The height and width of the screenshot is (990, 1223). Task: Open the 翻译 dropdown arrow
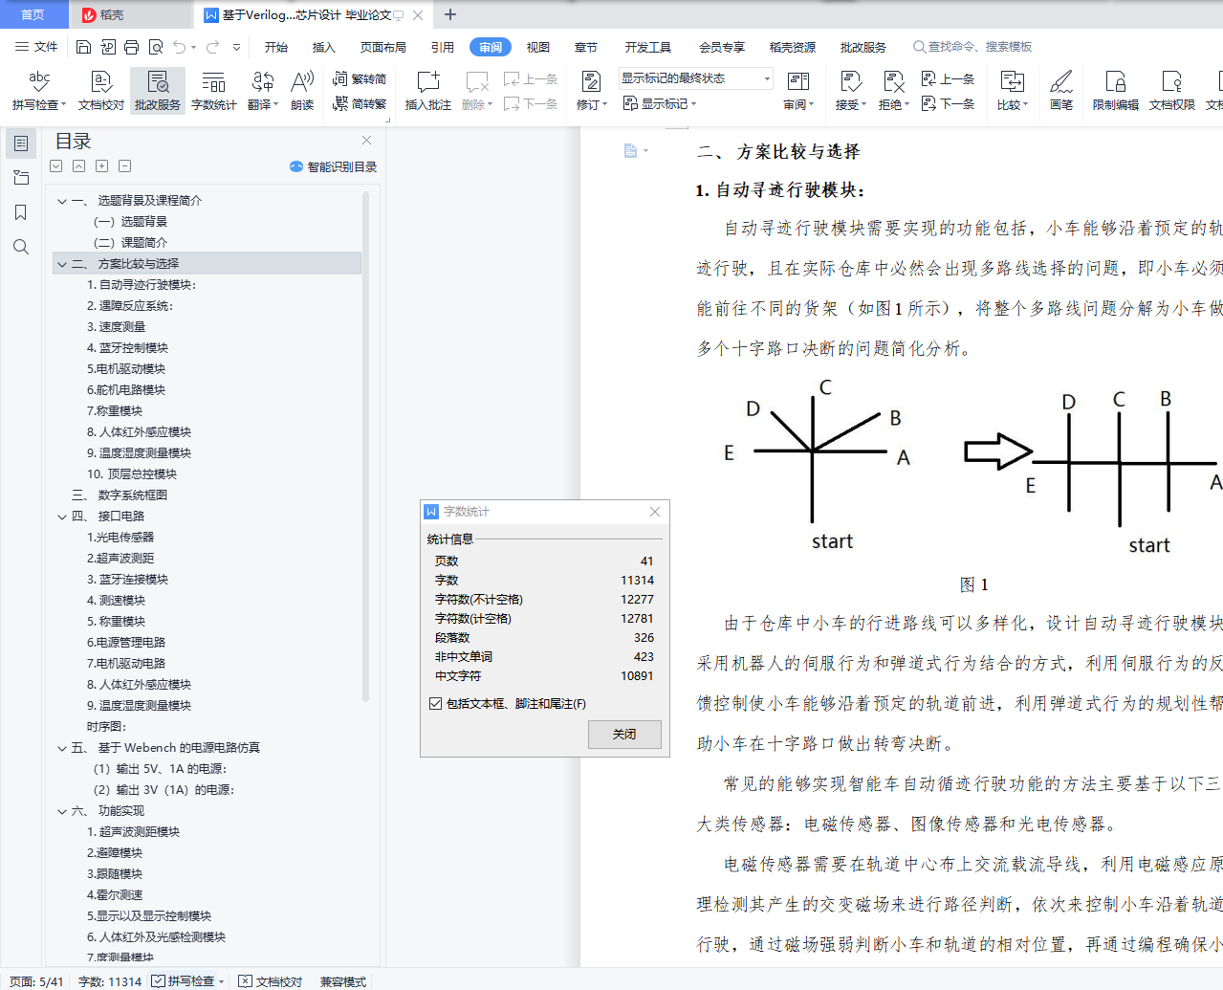point(274,105)
